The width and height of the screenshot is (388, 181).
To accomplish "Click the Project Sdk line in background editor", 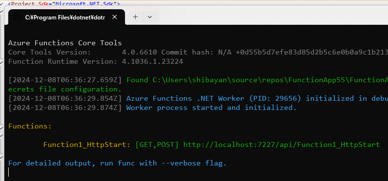I will [x=64, y=4].
